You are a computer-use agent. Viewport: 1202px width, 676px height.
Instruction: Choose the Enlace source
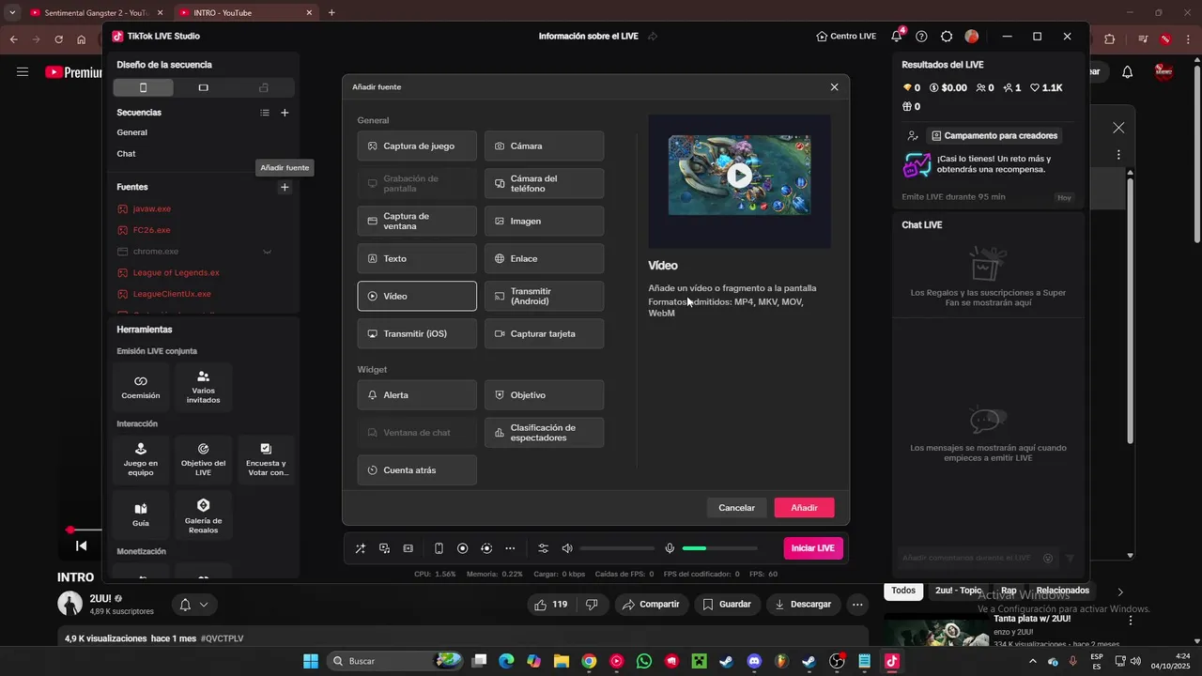tap(544, 258)
